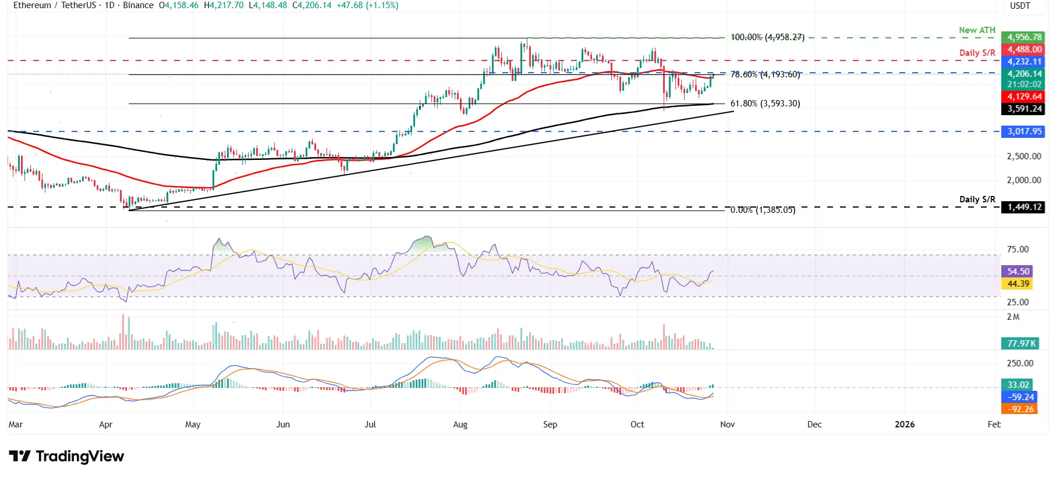Click the Oct marker on time axis

coord(637,425)
